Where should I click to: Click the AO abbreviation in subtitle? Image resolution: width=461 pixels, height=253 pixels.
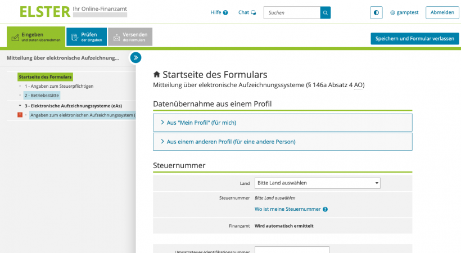358,85
